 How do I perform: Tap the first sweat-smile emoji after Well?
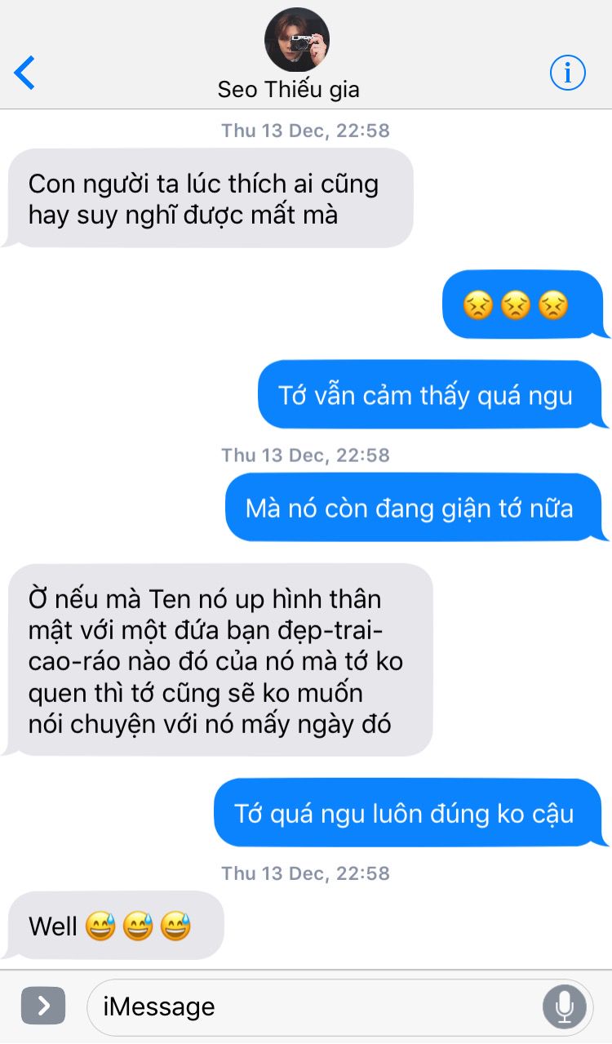click(x=100, y=926)
